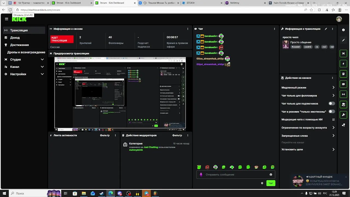This screenshot has height=197, width=350.
Task: Click the Just Chatting category link
Action: pyautogui.click(x=151, y=147)
